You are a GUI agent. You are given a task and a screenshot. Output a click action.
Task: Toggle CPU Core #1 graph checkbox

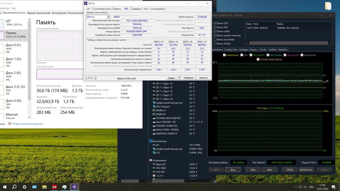251,55
